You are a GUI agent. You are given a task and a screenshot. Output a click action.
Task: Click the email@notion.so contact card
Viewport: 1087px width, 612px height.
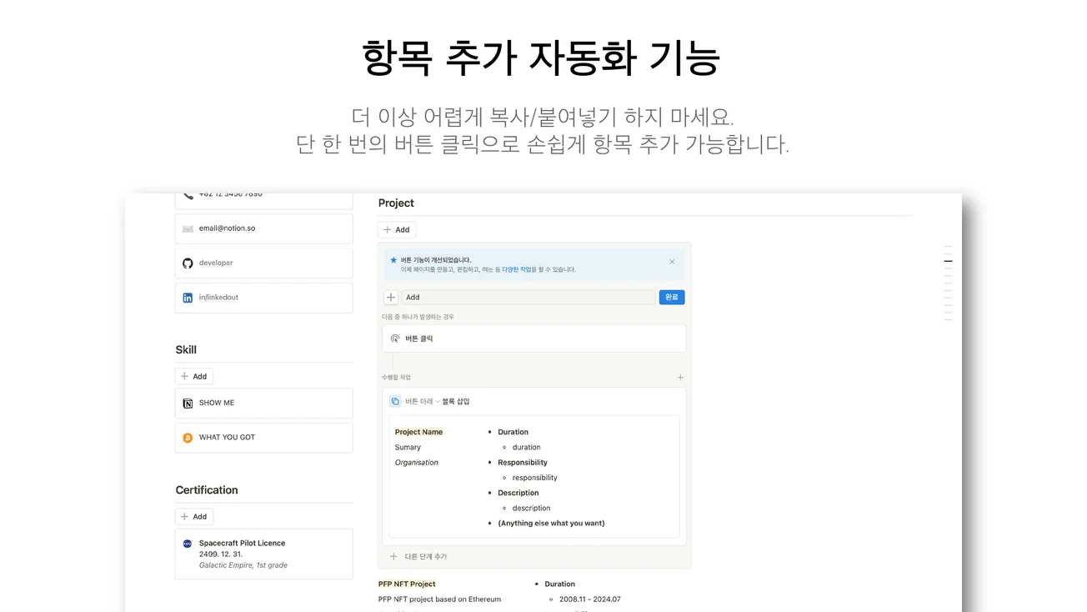pyautogui.click(x=263, y=228)
